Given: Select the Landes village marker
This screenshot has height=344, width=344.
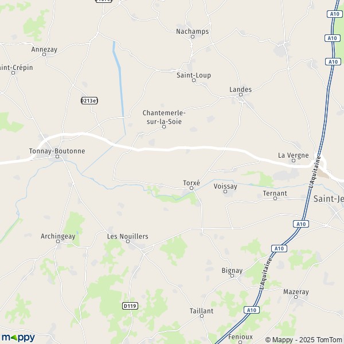Looking at the screenshot, I should [x=241, y=95].
